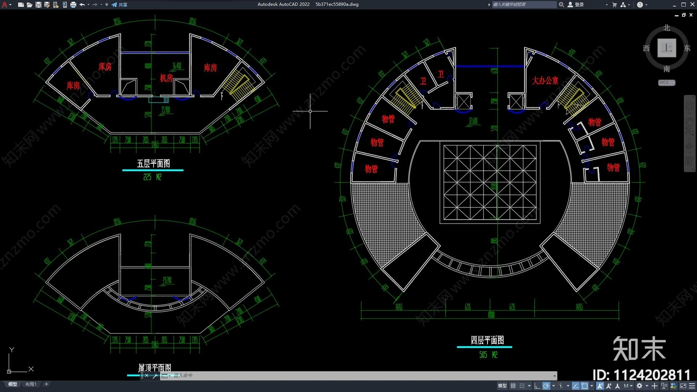
Task: Select the 225 M2 area text
Action: click(152, 177)
